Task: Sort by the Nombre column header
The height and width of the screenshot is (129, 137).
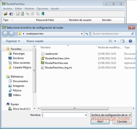Action: point(46,48)
